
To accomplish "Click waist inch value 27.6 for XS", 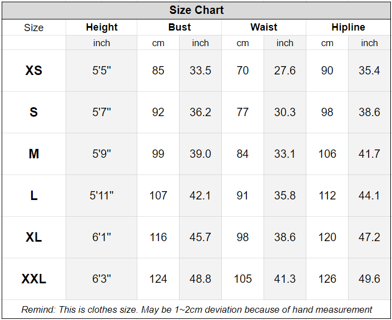I will [285, 71].
